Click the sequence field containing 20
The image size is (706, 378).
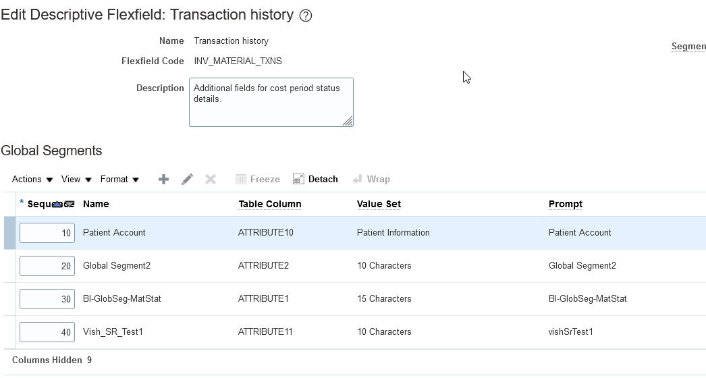[47, 266]
